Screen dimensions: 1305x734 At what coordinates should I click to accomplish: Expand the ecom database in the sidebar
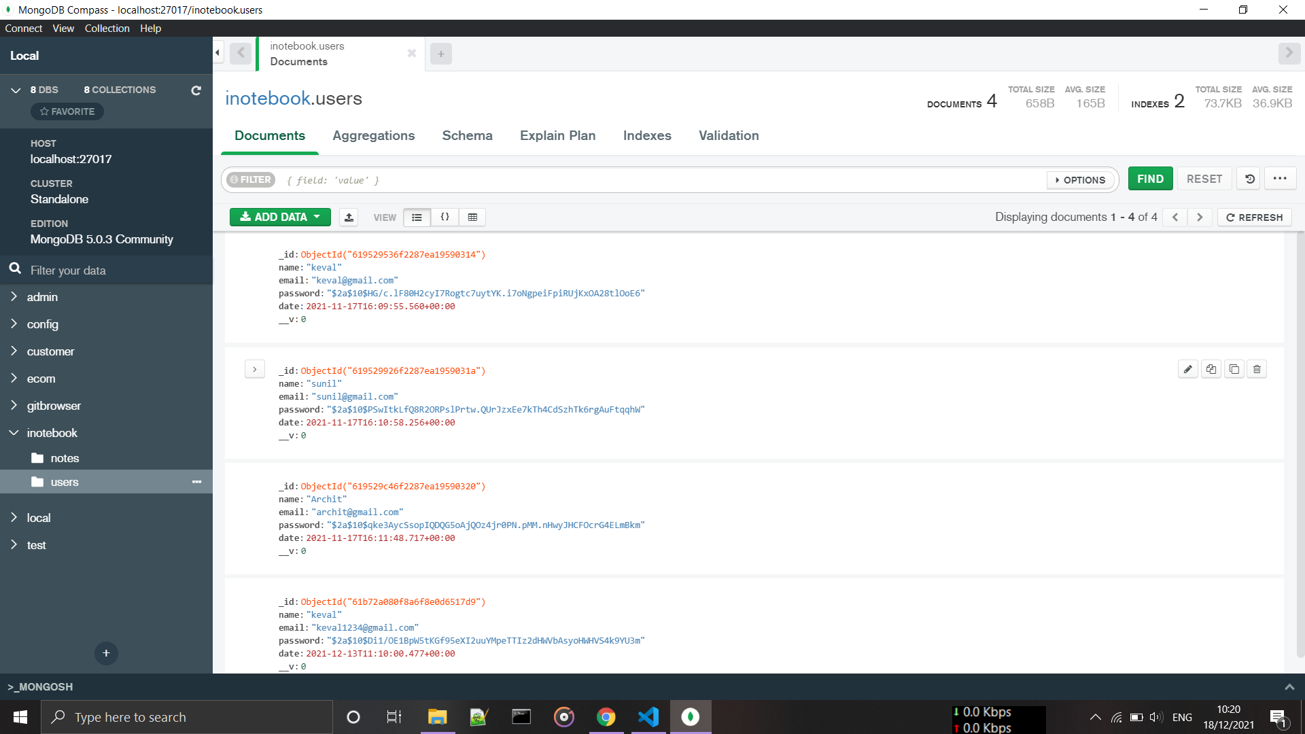coord(14,379)
